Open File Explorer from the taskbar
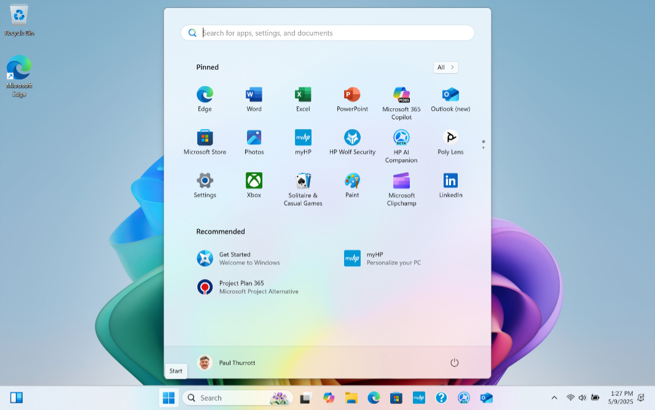Image resolution: width=655 pixels, height=410 pixels. [x=351, y=398]
